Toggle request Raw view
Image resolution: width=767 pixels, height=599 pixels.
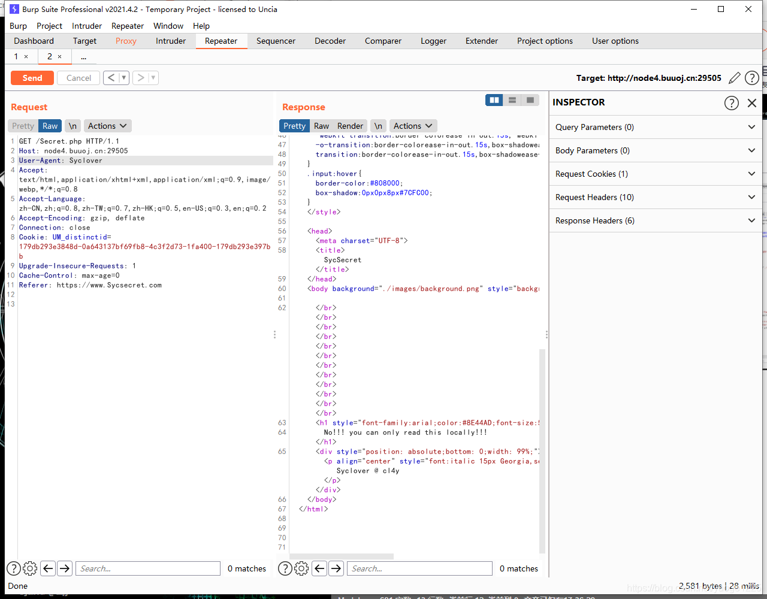click(x=50, y=126)
